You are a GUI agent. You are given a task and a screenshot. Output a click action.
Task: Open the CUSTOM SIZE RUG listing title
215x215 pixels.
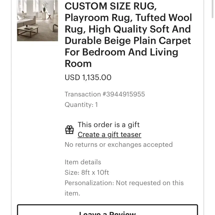[128, 35]
